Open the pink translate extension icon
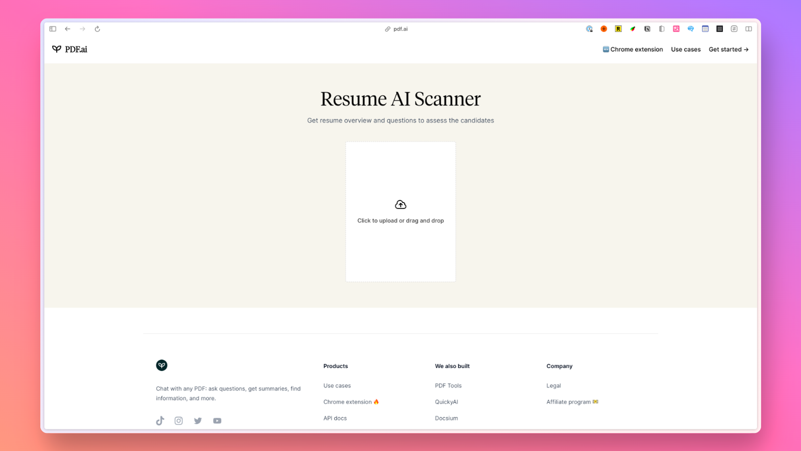The height and width of the screenshot is (451, 801). [676, 29]
